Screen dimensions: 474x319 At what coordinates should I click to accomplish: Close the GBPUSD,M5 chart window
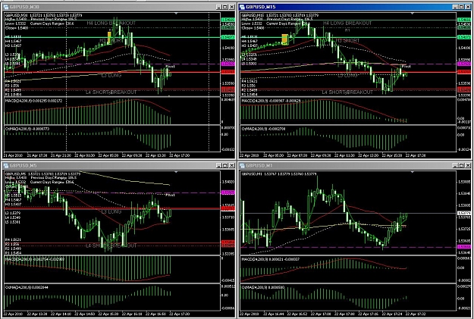pos(232,165)
